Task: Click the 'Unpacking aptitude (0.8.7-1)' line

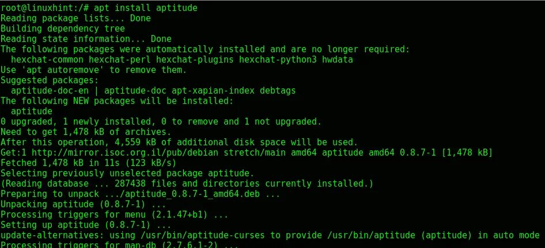Action: (83, 204)
